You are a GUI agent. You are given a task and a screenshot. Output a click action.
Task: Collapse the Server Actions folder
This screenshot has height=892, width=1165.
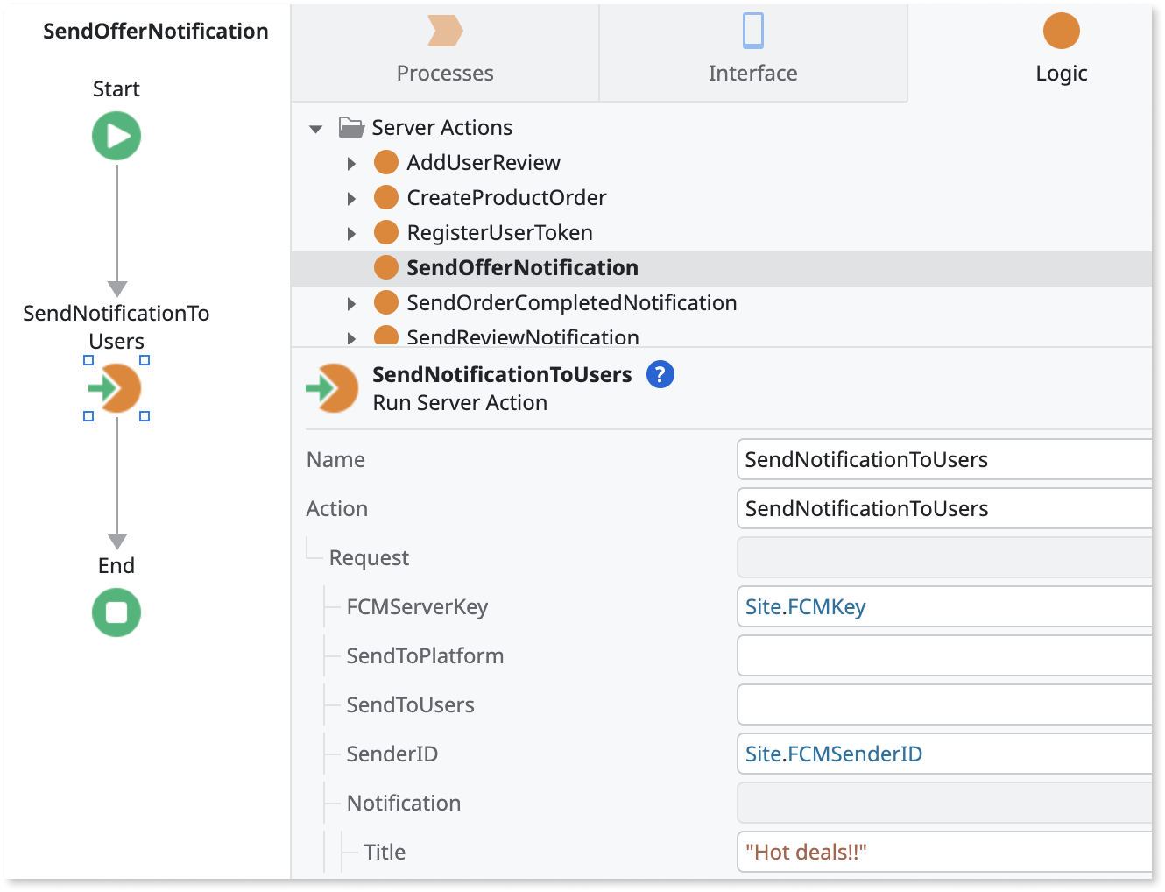tap(316, 127)
